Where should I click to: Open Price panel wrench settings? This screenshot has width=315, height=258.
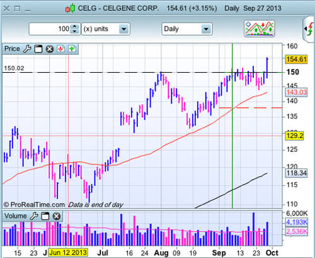27,49
